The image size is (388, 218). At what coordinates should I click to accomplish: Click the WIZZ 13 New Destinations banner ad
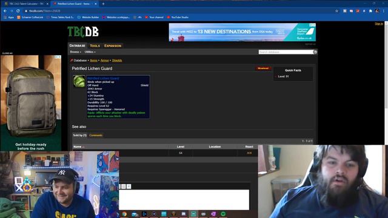[242, 32]
